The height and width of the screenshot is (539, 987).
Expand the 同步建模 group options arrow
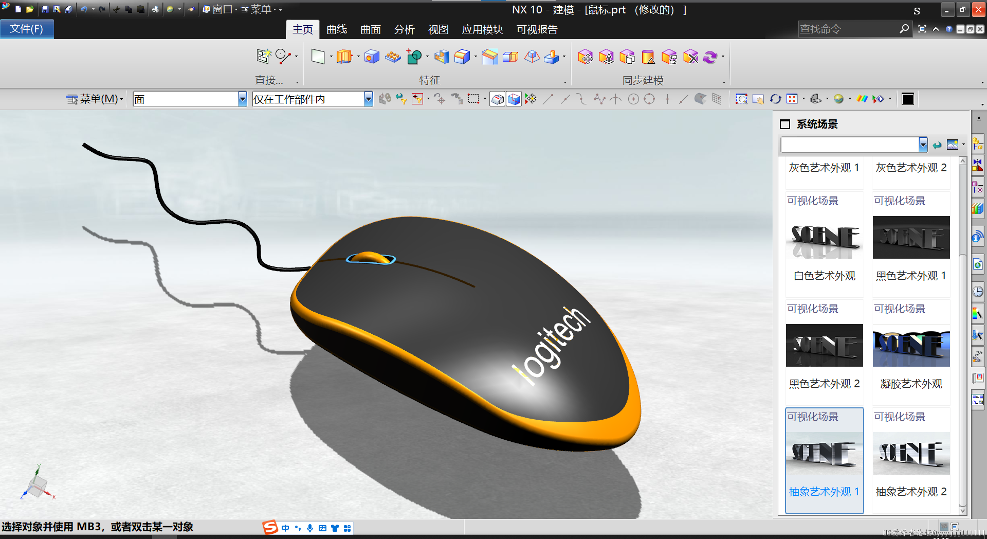tap(724, 82)
